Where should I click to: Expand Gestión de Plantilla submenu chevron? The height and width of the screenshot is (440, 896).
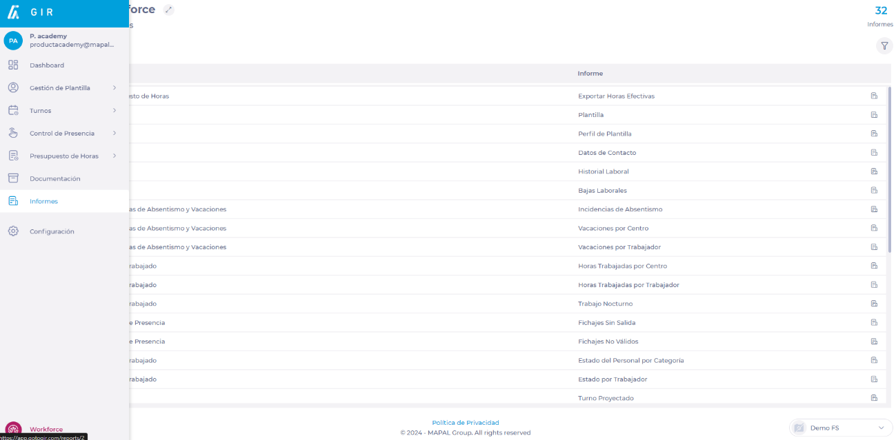pyautogui.click(x=115, y=88)
